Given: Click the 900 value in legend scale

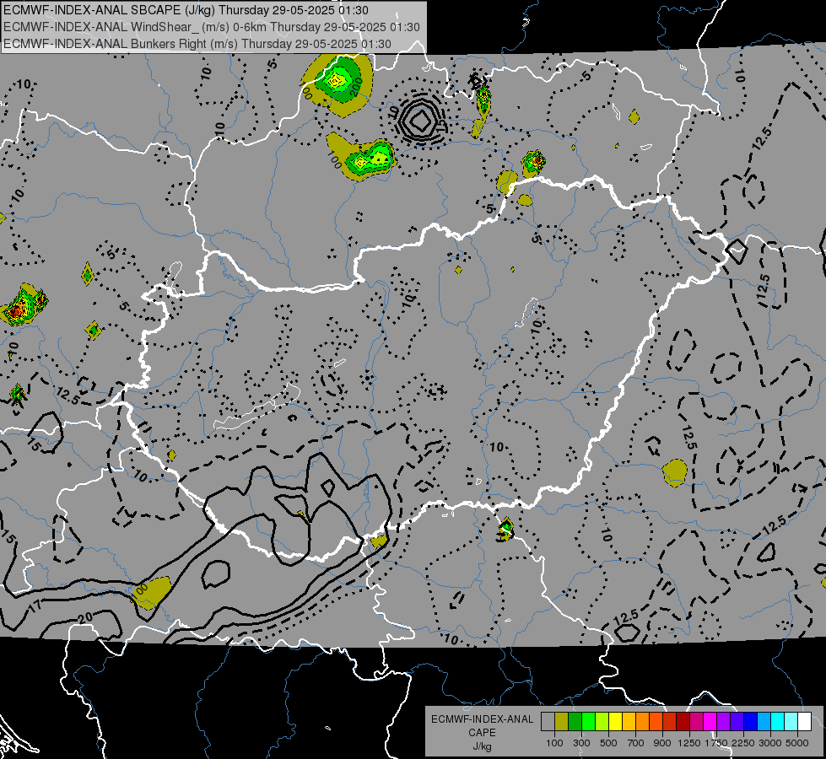Looking at the screenshot, I should pos(662,743).
